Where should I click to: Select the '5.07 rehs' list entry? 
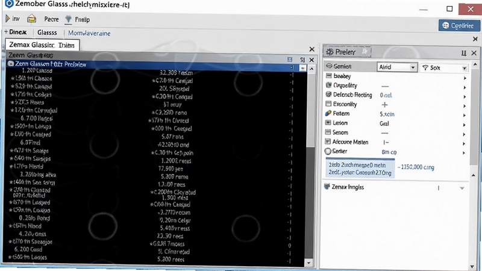click(172, 137)
